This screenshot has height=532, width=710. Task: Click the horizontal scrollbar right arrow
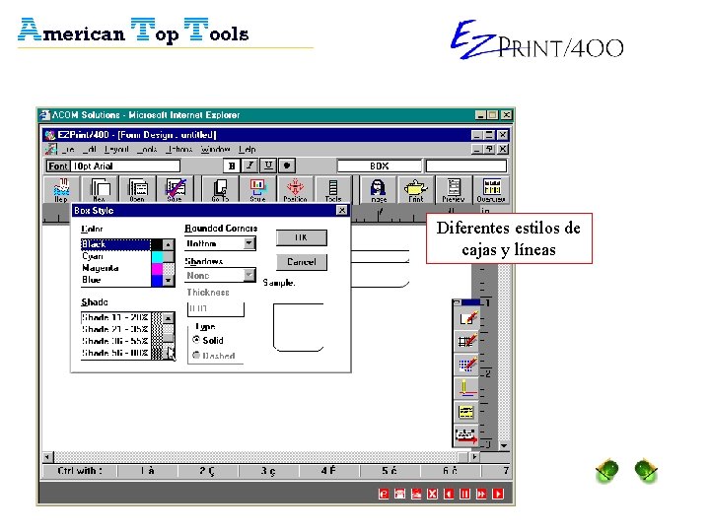[x=474, y=457]
